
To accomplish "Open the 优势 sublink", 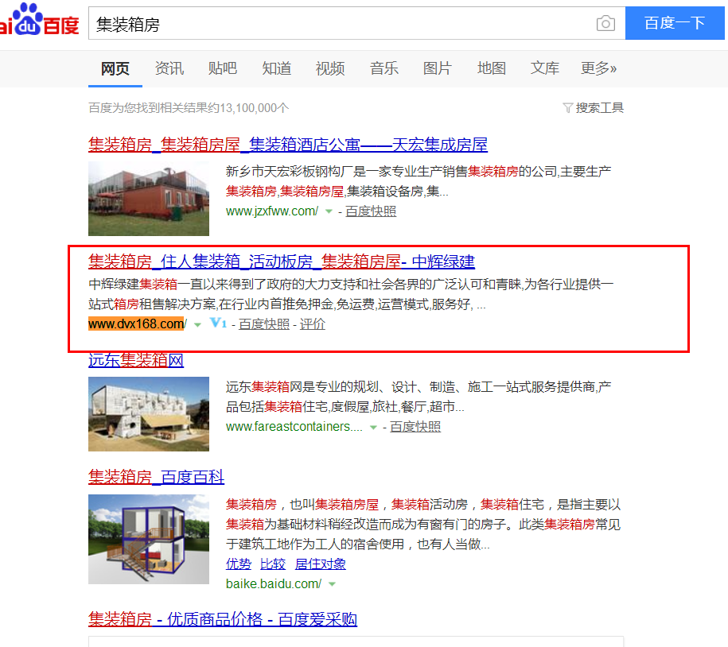I will click(x=238, y=564).
